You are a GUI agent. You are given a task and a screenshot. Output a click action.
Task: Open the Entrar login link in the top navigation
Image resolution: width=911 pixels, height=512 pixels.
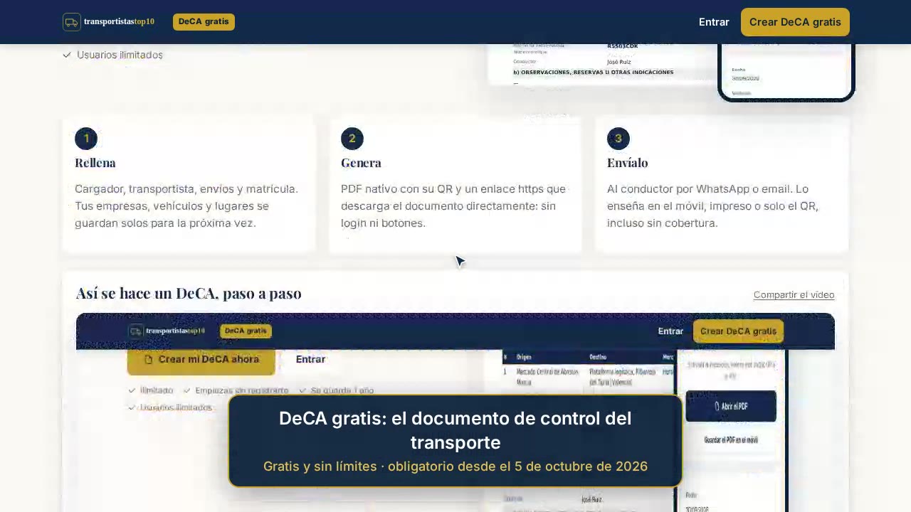click(x=714, y=22)
